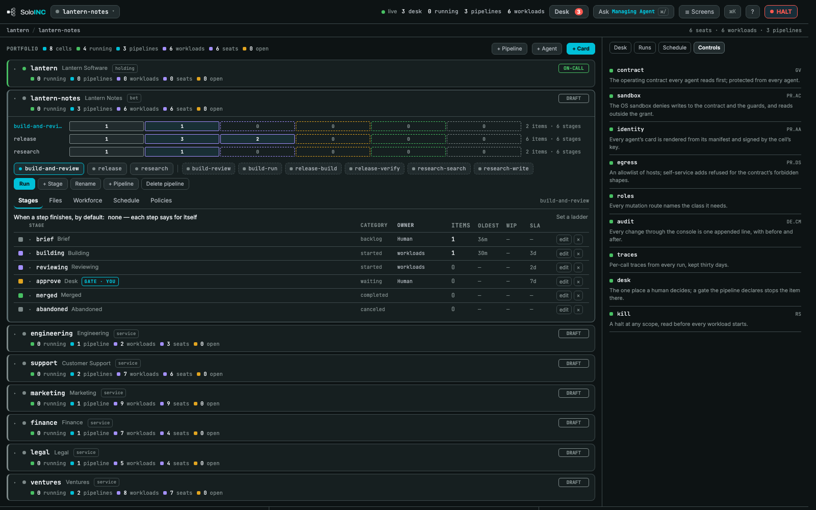This screenshot has height=510, width=816.
Task: Open the lantern-notes cell dropdown in header
Action: [x=85, y=12]
